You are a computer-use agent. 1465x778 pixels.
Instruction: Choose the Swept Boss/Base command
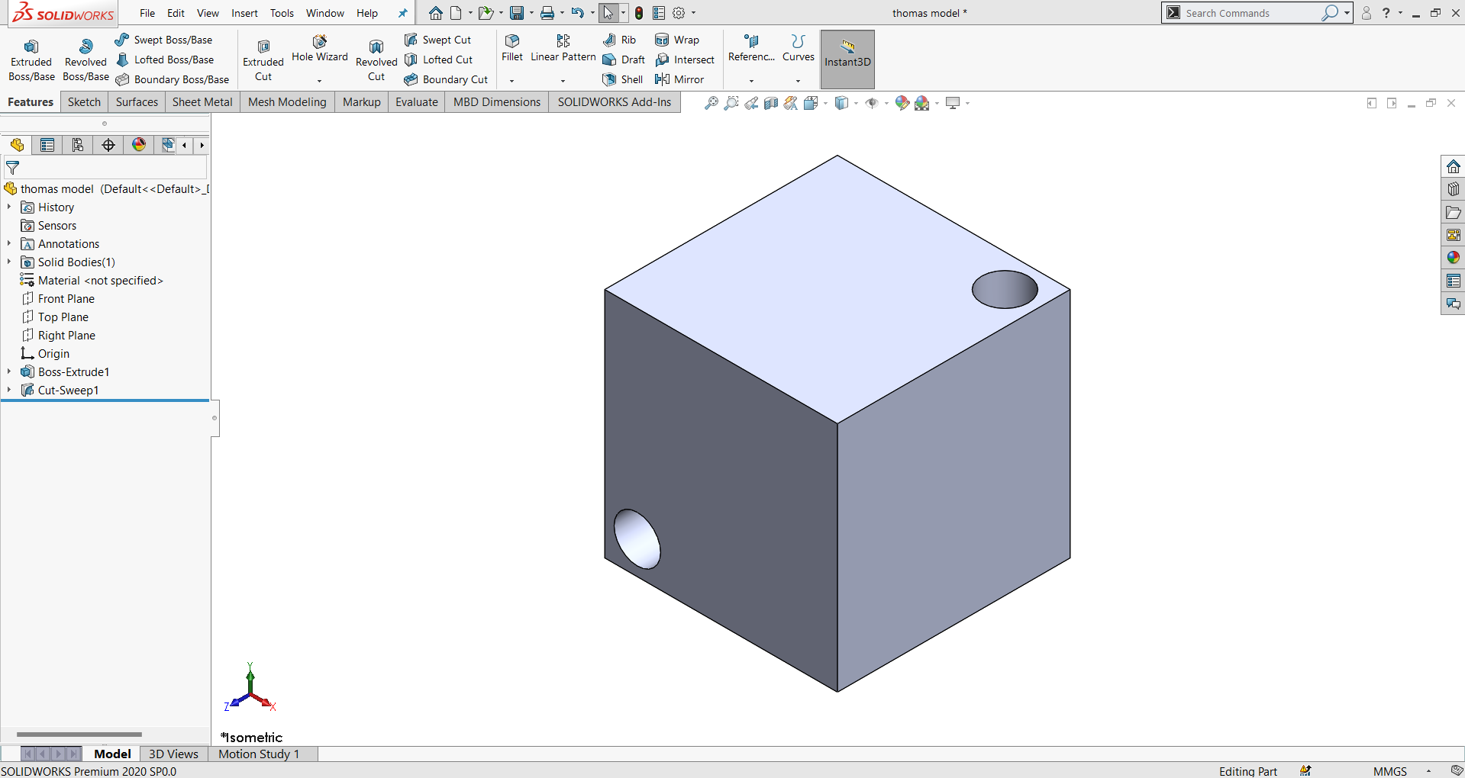point(164,40)
